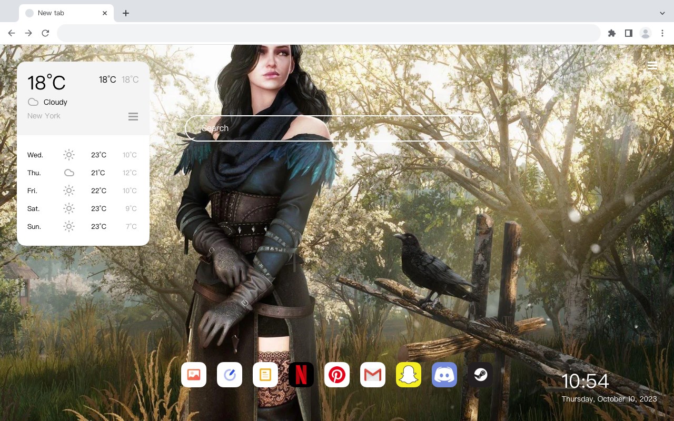Select the Wed. forecast row

coord(83,155)
